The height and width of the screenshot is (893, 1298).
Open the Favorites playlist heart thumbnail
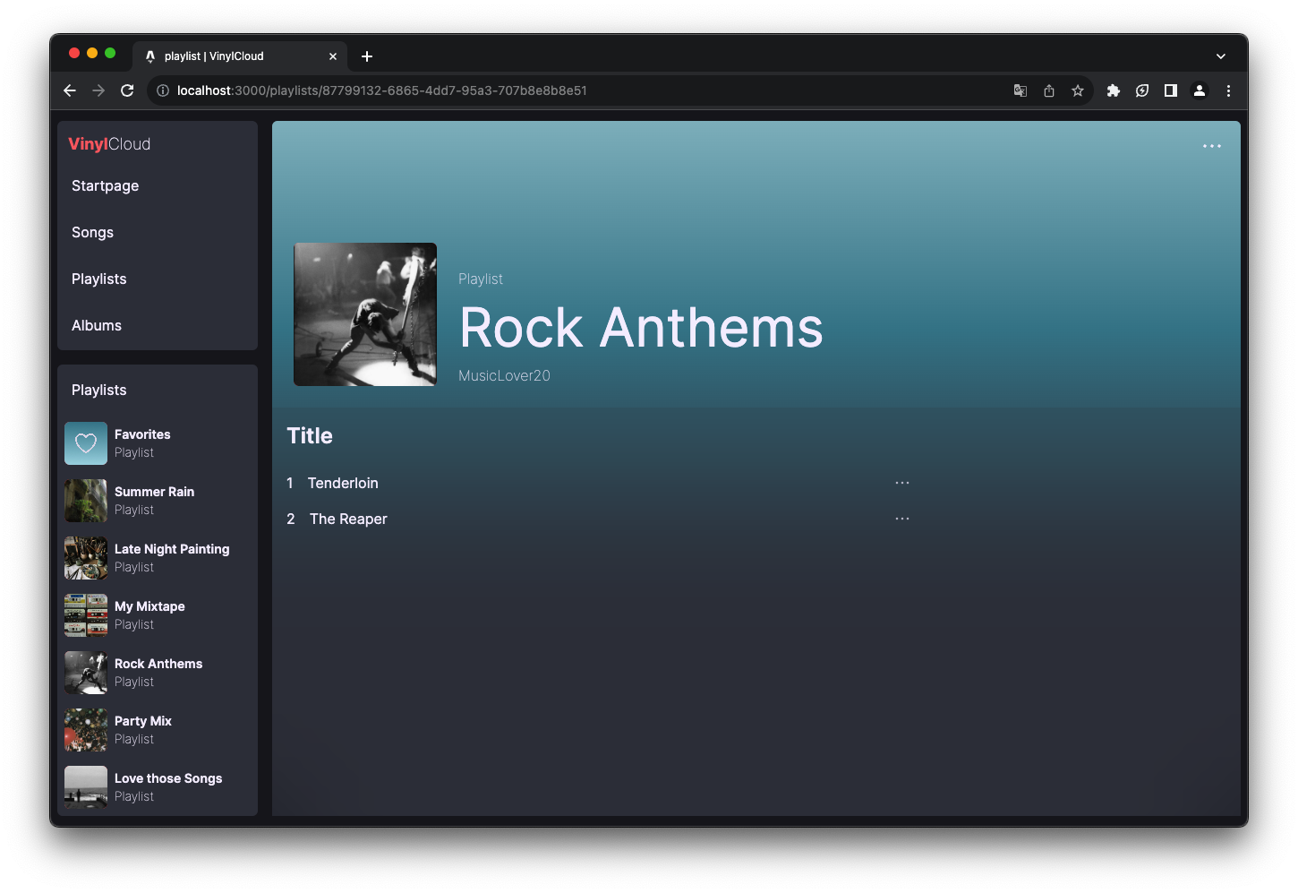(x=86, y=443)
